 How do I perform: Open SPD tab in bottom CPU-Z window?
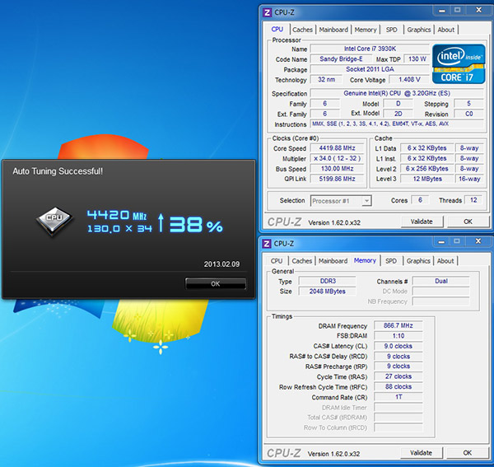(x=391, y=261)
